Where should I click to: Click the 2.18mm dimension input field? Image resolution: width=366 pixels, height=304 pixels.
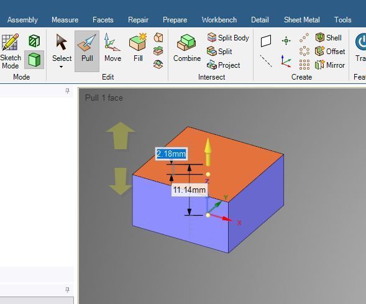coord(172,154)
